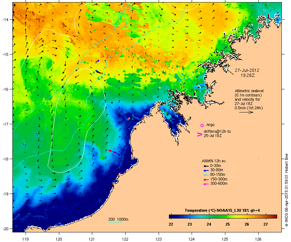
Task: Select the 27-Jul-2012 date label
Action: pos(247,70)
